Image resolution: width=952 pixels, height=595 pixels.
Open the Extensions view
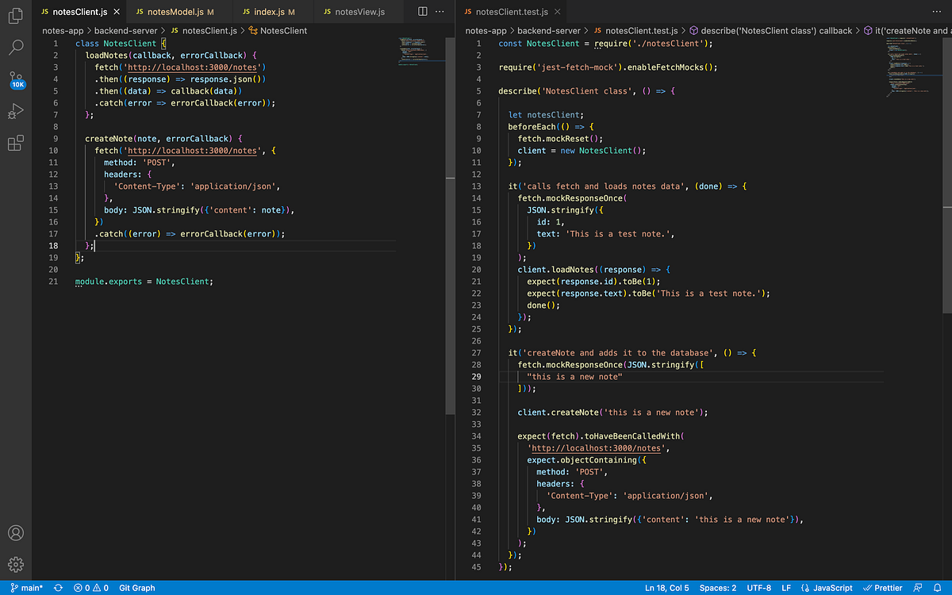[14, 144]
